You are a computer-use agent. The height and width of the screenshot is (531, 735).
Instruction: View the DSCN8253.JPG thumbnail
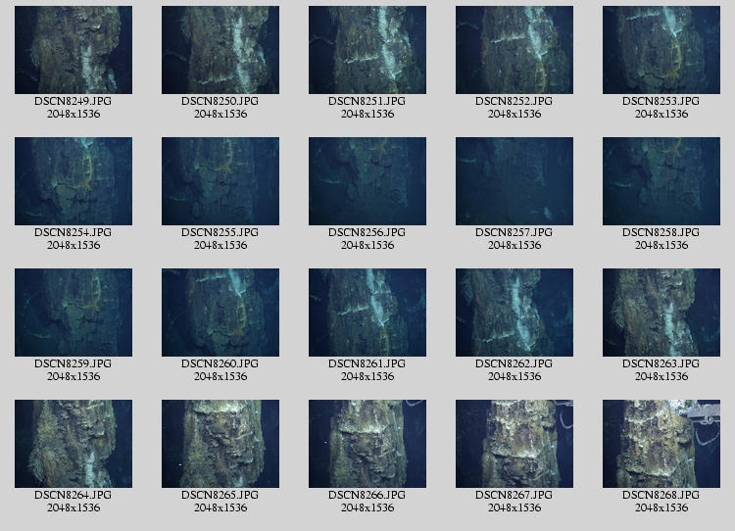tap(661, 50)
